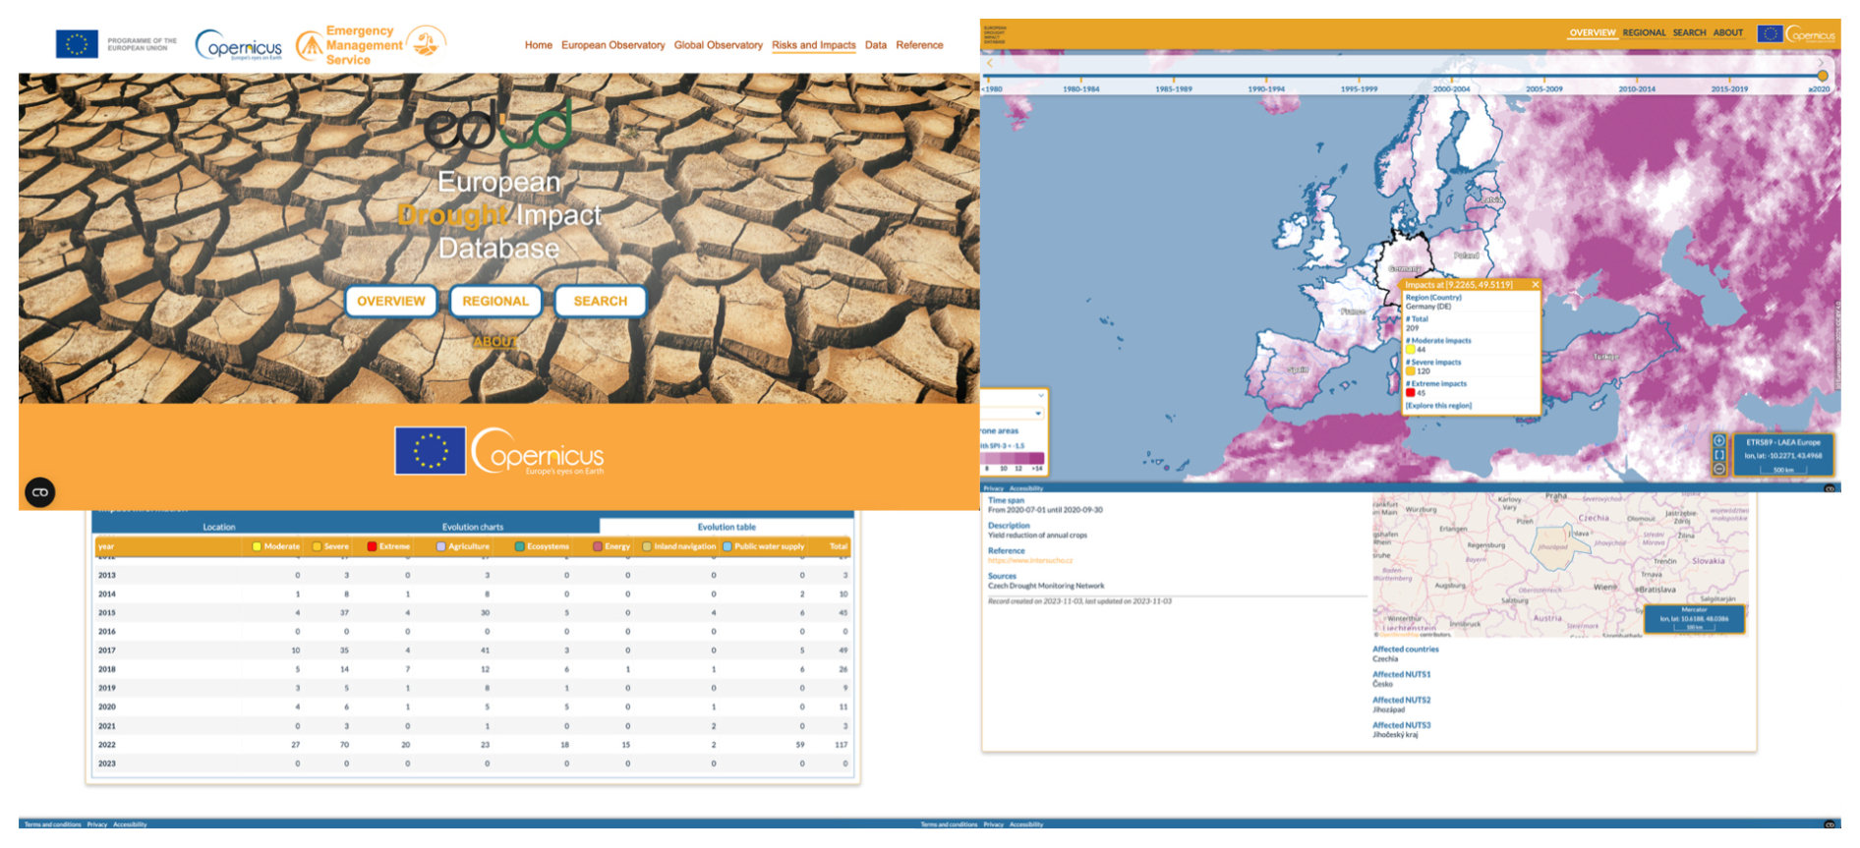Click the timeline left arrow
The image size is (1860, 848).
pyautogui.click(x=990, y=64)
